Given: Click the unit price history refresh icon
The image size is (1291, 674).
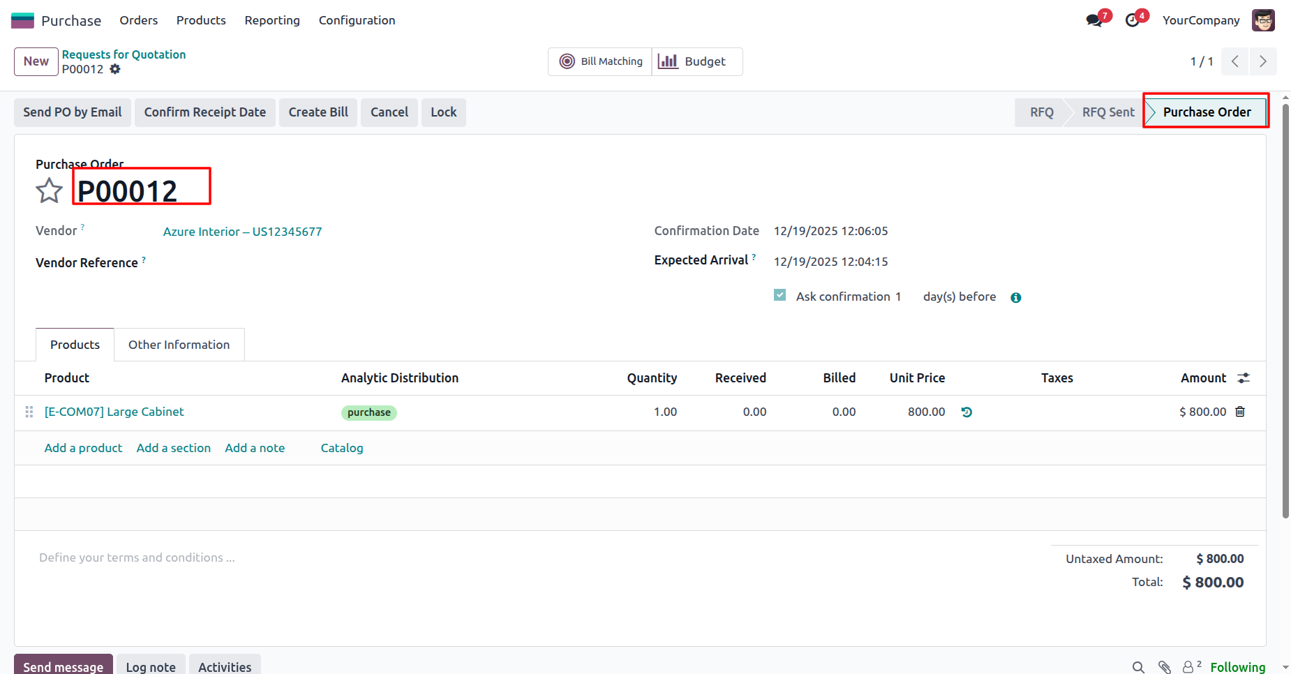Looking at the screenshot, I should point(967,412).
